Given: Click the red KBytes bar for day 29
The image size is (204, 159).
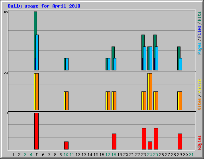Looking at the screenshot, I should (180, 142).
